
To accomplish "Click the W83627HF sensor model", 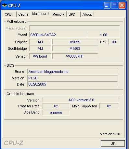I will pos(75,56).
